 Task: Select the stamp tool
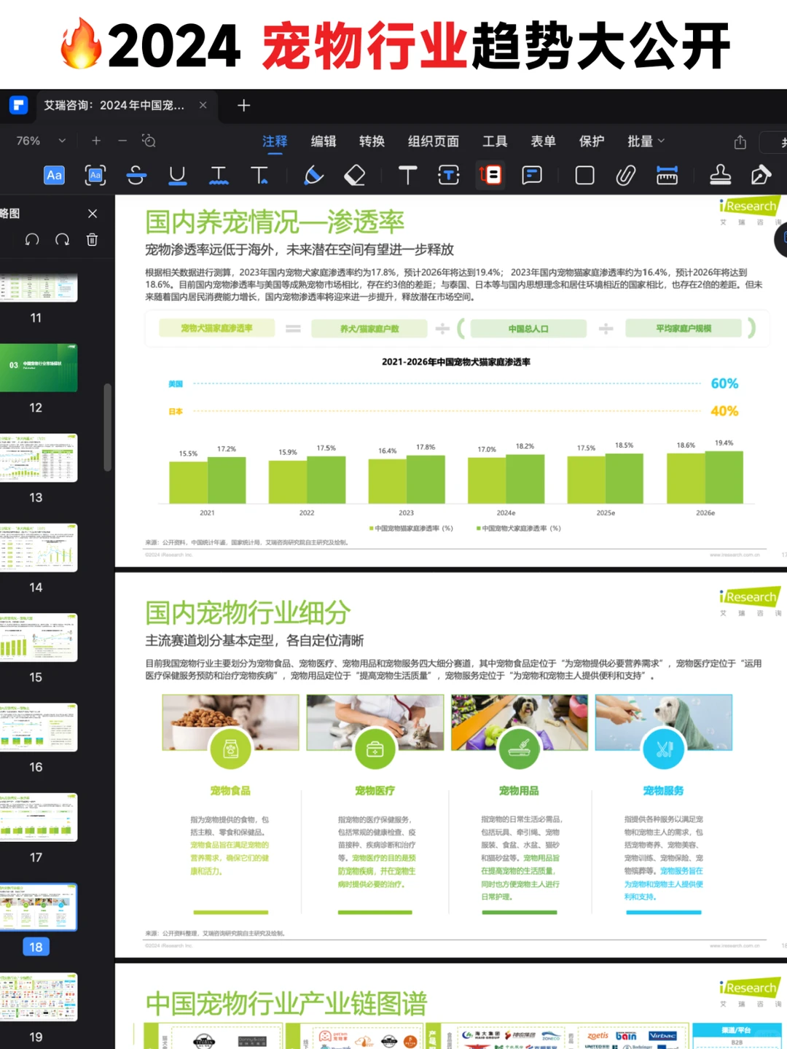721,175
